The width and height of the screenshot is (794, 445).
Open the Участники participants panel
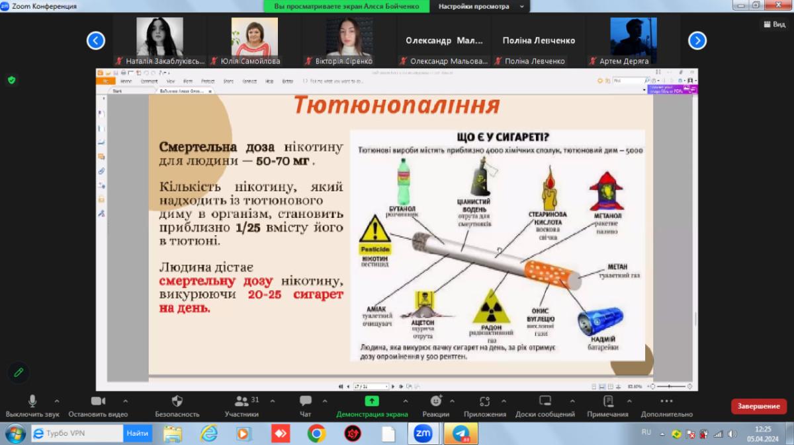click(x=241, y=405)
